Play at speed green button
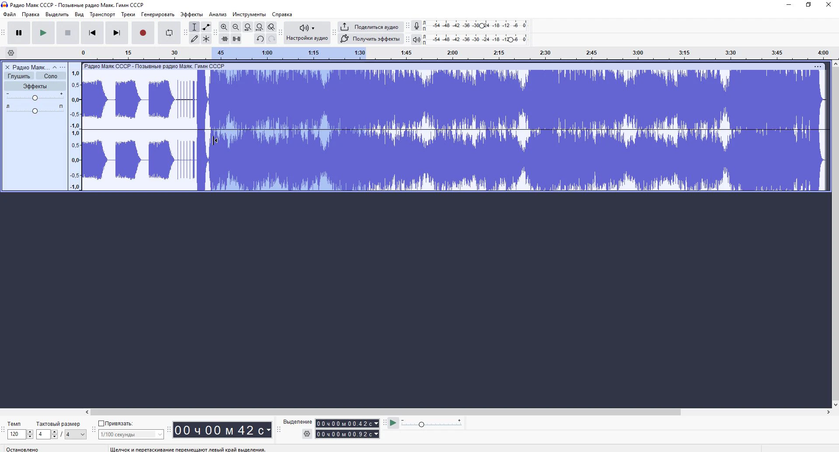 393,423
